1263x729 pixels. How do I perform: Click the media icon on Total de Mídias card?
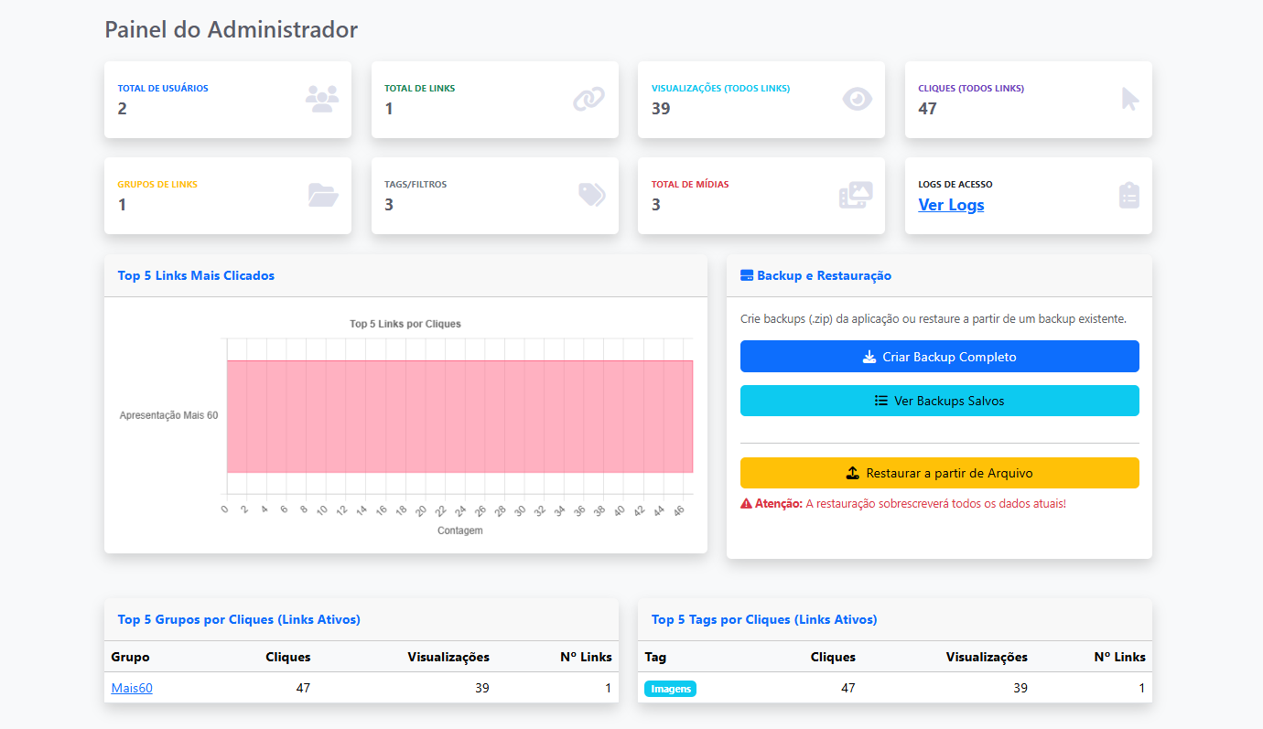[857, 194]
